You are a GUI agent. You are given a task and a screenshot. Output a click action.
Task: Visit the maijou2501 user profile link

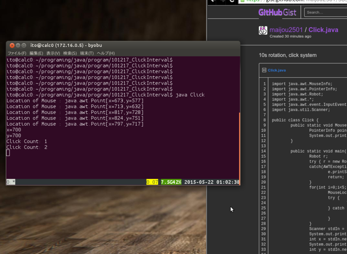[286, 30]
